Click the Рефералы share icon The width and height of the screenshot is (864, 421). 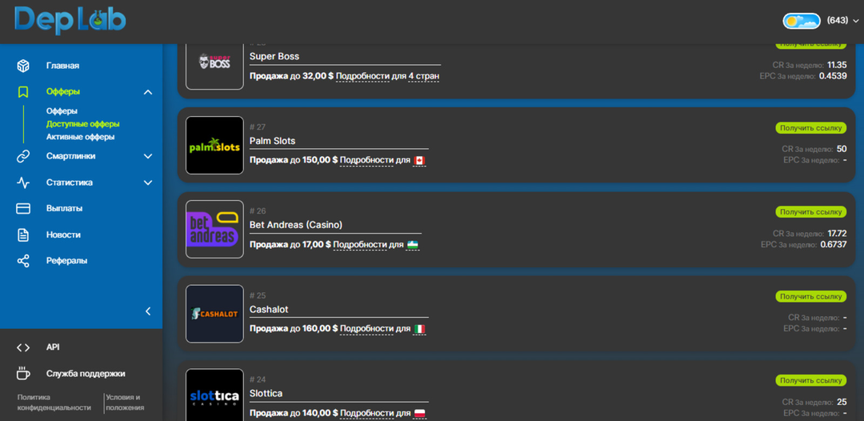23,261
